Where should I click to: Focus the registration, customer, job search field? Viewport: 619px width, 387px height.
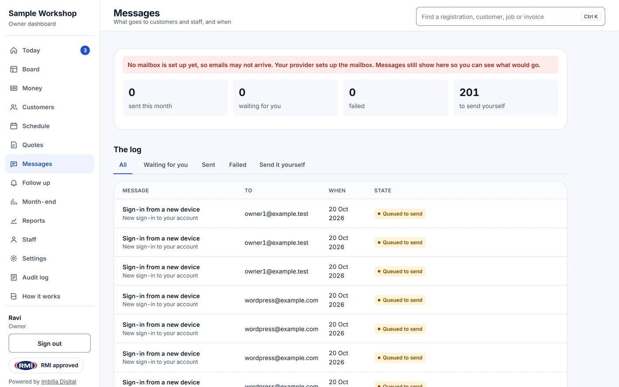click(510, 16)
